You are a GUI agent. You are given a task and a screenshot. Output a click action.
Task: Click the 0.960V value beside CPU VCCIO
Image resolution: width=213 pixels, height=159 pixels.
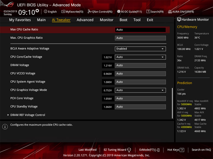pos(108,74)
